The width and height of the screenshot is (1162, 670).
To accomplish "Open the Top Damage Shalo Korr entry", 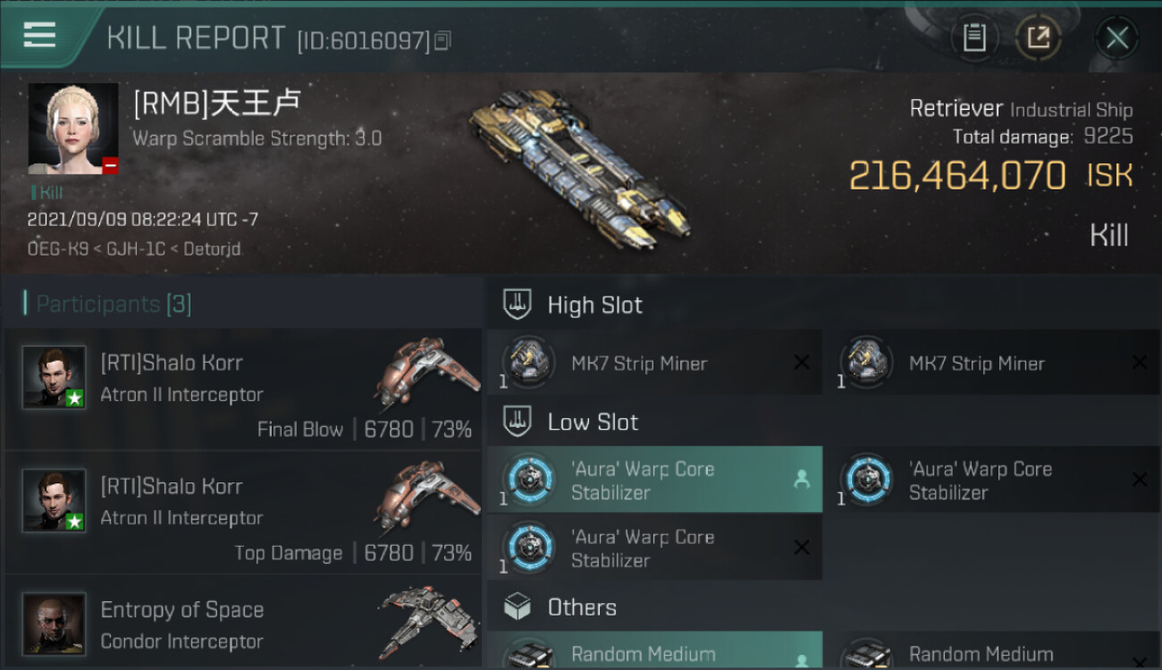I will [x=243, y=513].
